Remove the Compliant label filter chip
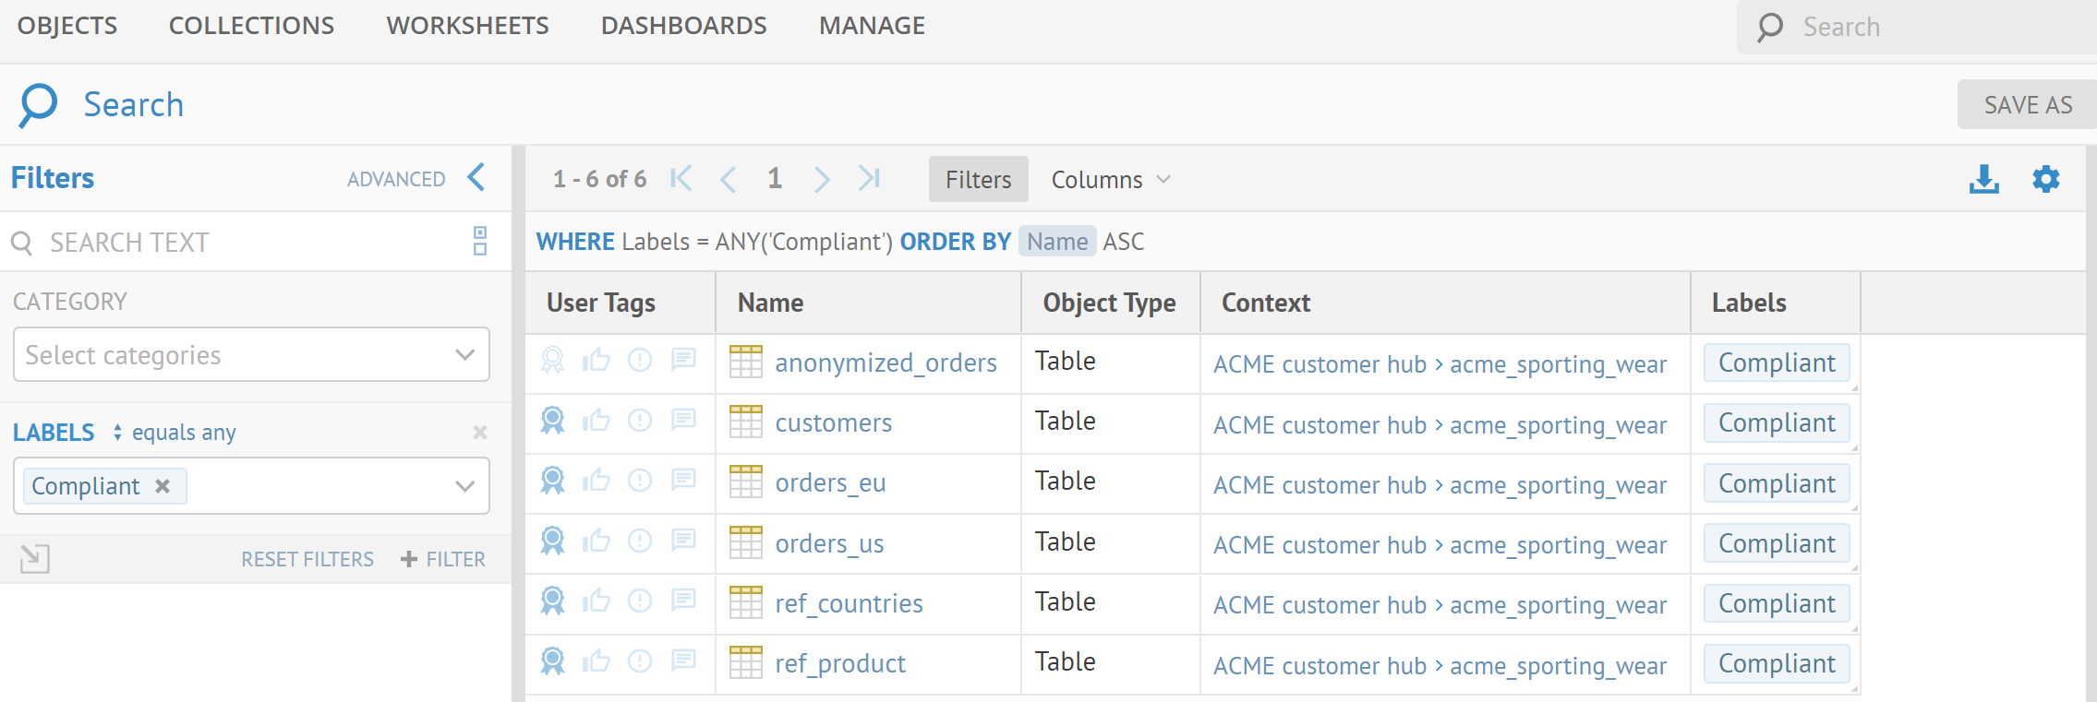2097x702 pixels. click(163, 486)
